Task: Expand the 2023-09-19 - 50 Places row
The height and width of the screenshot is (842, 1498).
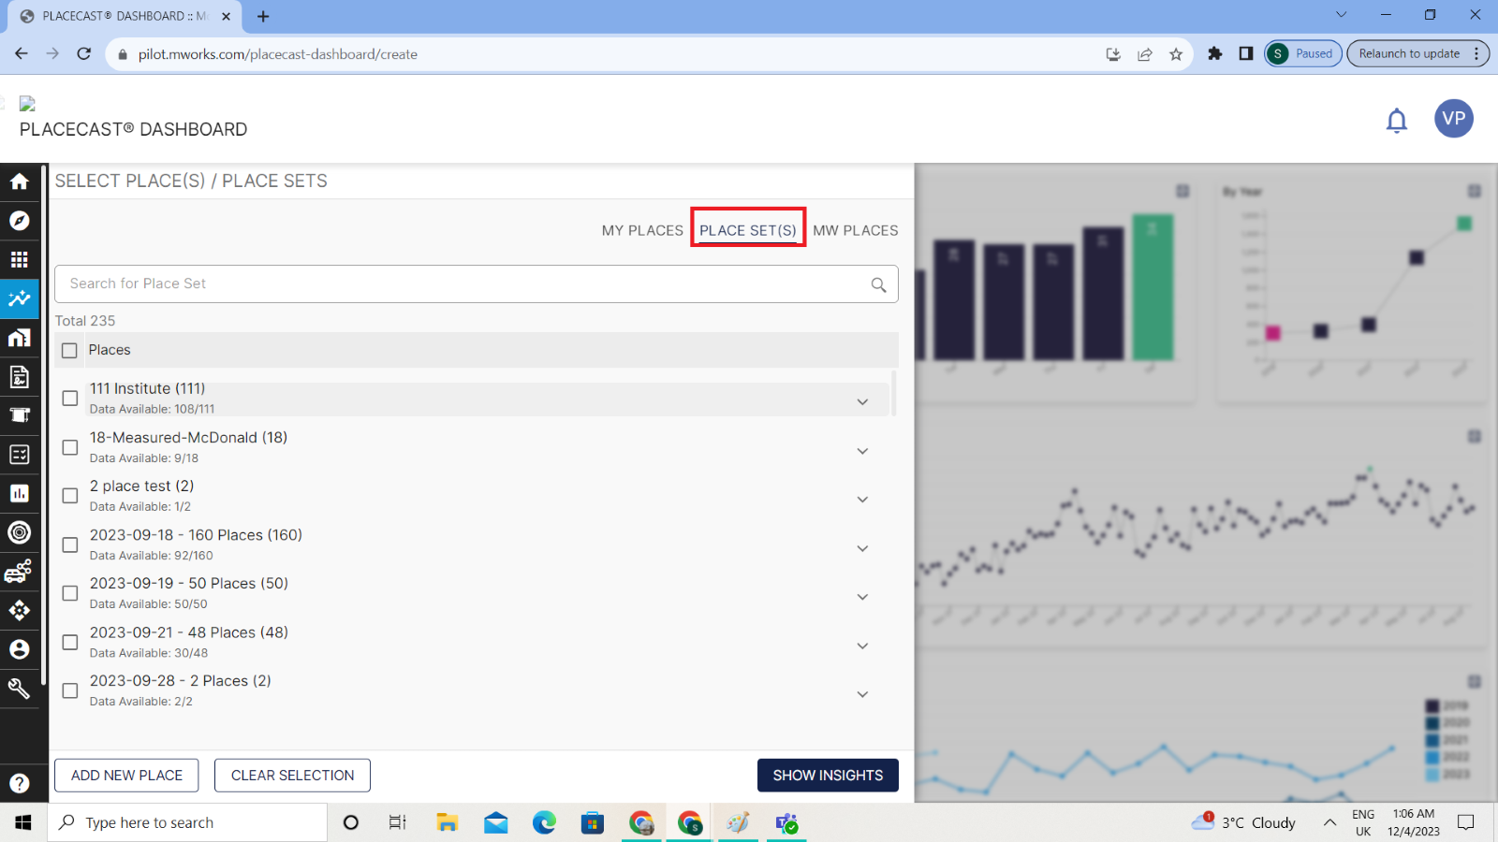Action: coord(862,597)
